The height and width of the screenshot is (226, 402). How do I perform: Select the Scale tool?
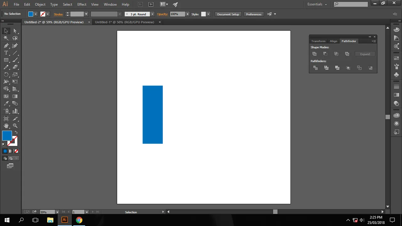point(15,75)
